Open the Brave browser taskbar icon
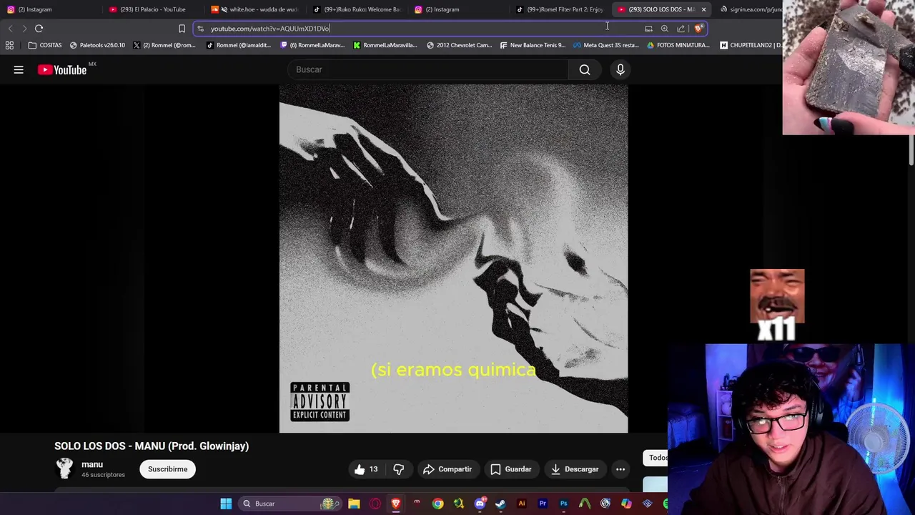The height and width of the screenshot is (515, 915). (x=395, y=504)
